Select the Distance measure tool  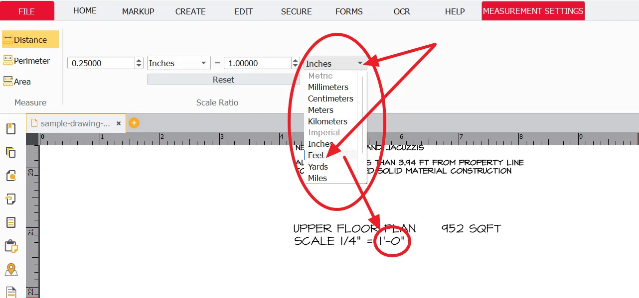tap(30, 40)
